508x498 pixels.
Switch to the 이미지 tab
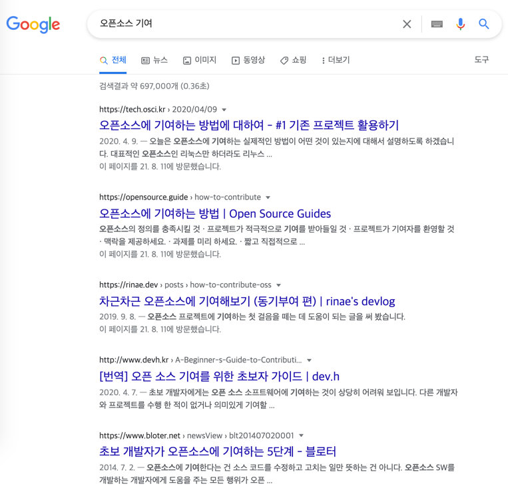coord(200,61)
